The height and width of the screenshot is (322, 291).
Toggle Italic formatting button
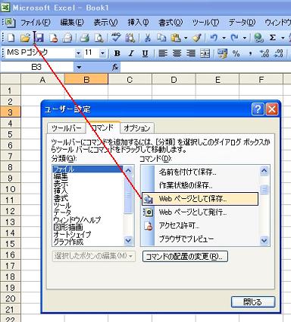pyautogui.click(x=131, y=53)
